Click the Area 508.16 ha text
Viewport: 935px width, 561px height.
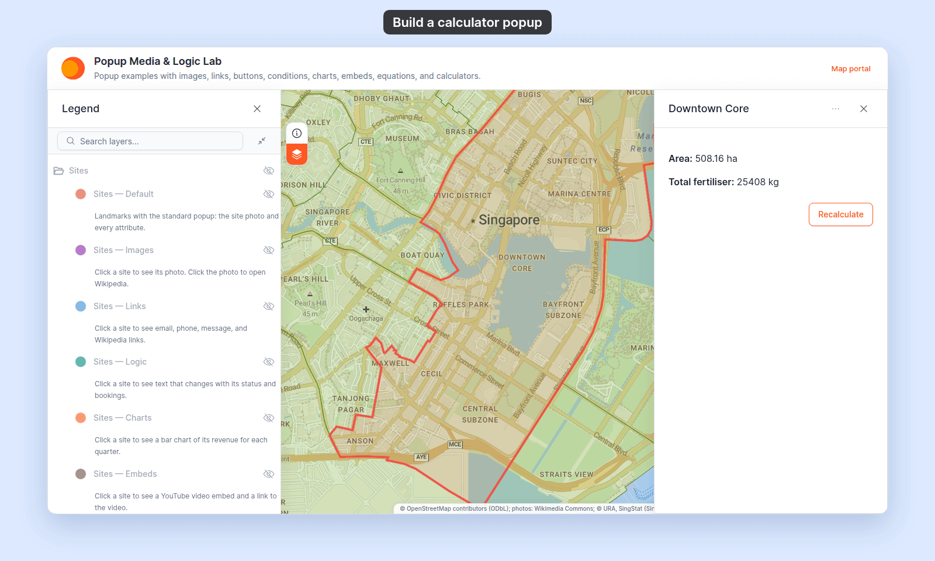pos(703,158)
